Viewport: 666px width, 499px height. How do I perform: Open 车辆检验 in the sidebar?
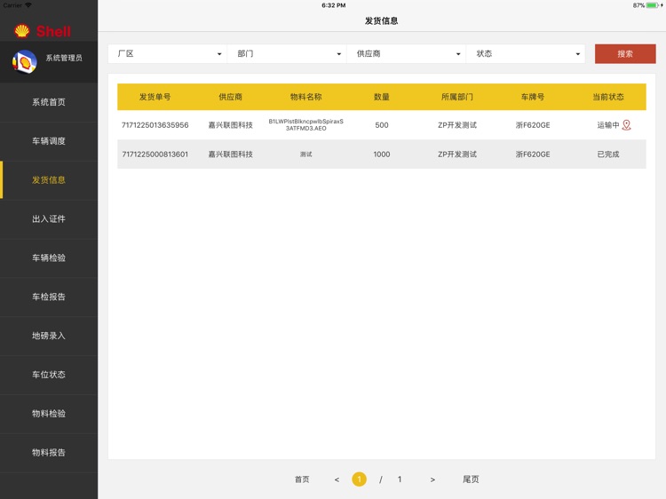click(x=49, y=257)
